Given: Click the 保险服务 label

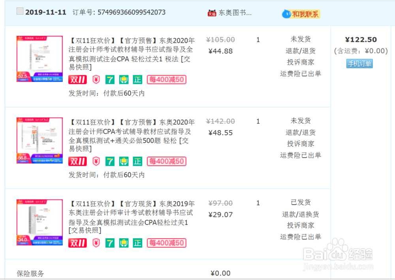Looking at the screenshot, I should click(x=30, y=273).
